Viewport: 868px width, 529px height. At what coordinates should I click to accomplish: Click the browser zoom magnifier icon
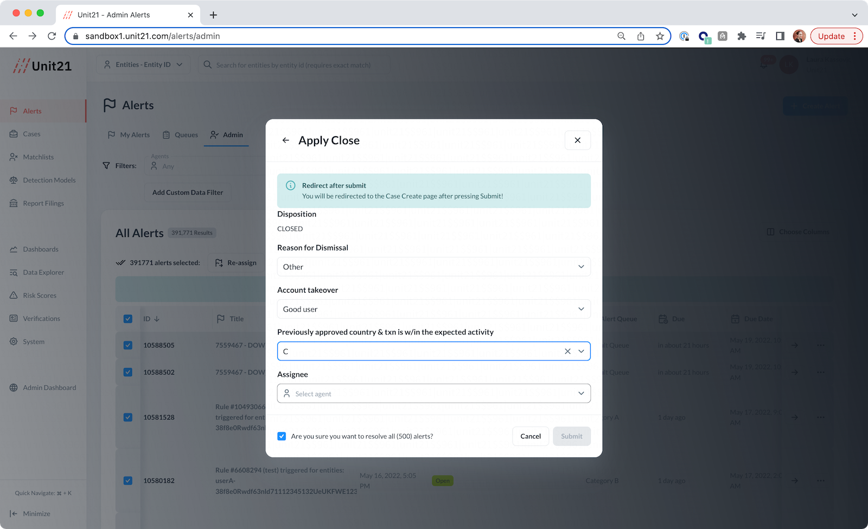click(x=622, y=36)
